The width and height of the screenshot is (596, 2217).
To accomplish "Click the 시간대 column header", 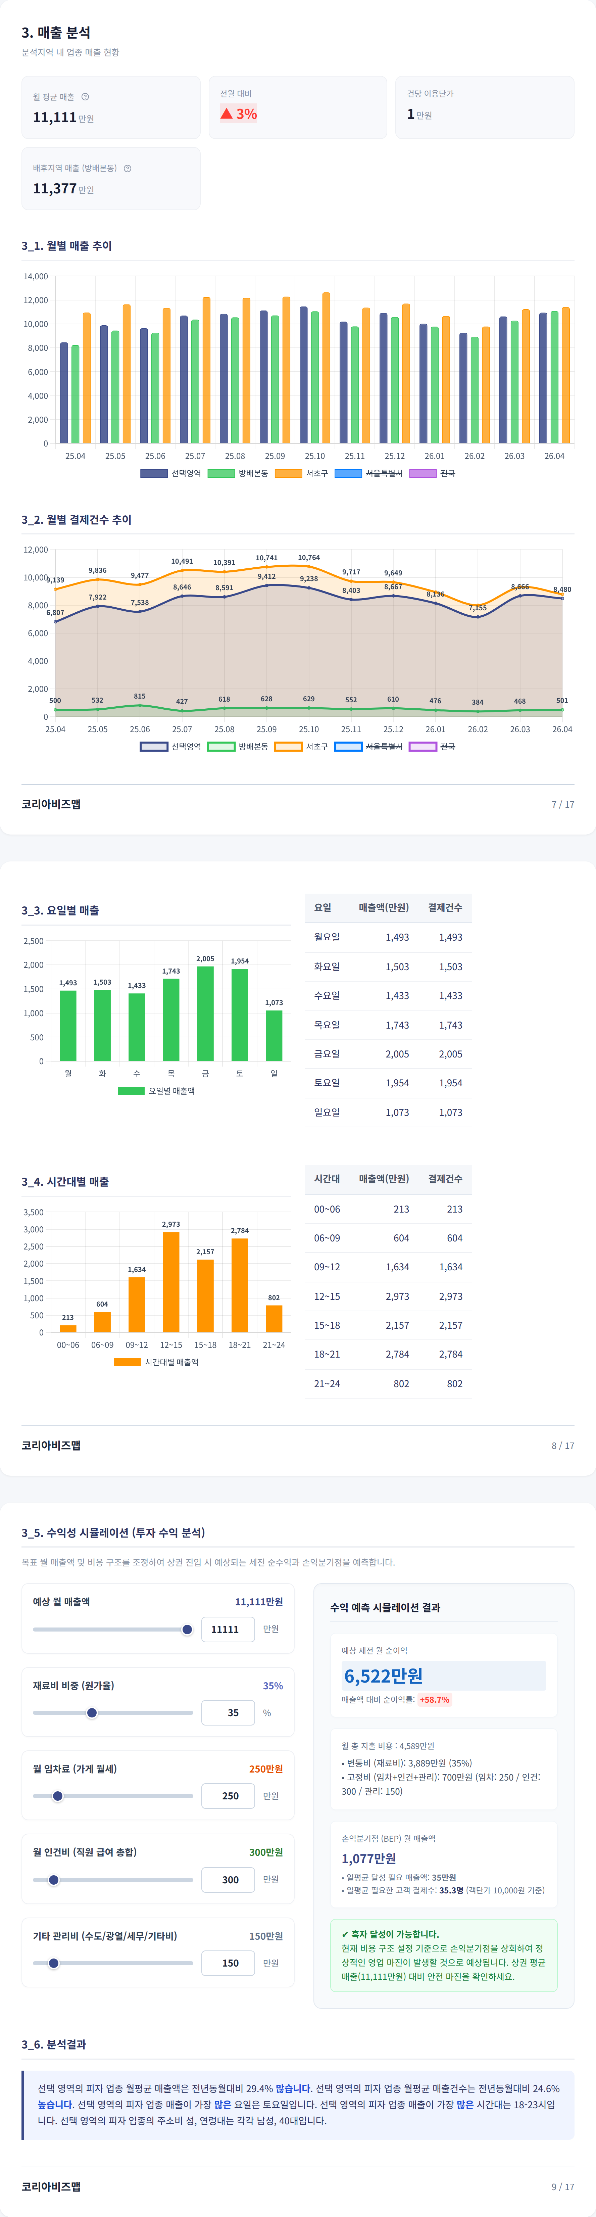I will click(x=327, y=1179).
